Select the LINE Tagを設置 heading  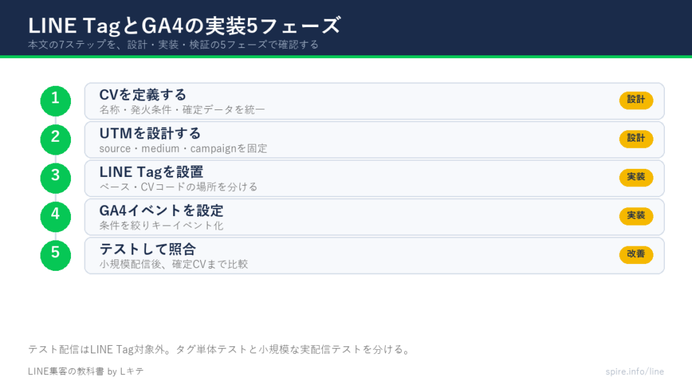[151, 172]
